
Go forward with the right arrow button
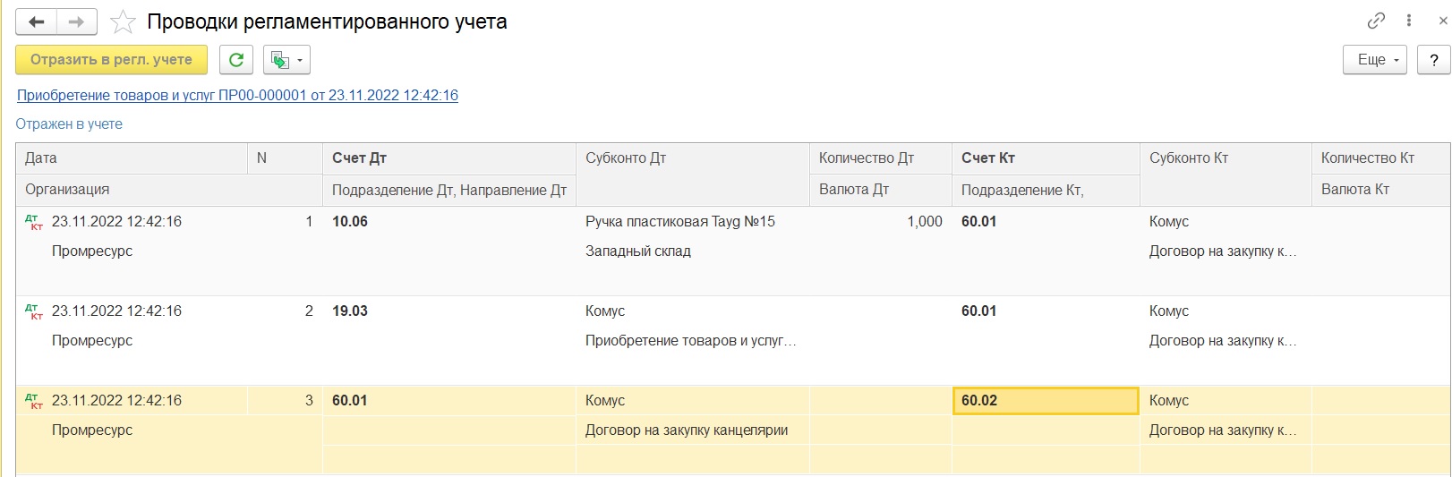point(77,21)
